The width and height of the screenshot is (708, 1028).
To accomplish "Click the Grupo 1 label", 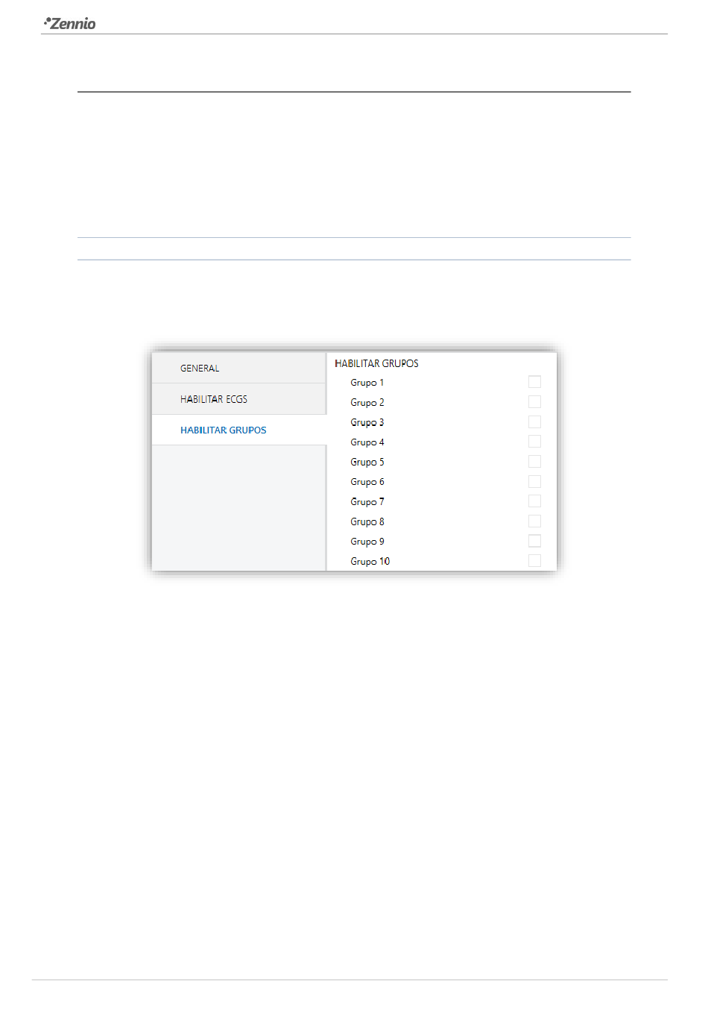I will coord(367,383).
